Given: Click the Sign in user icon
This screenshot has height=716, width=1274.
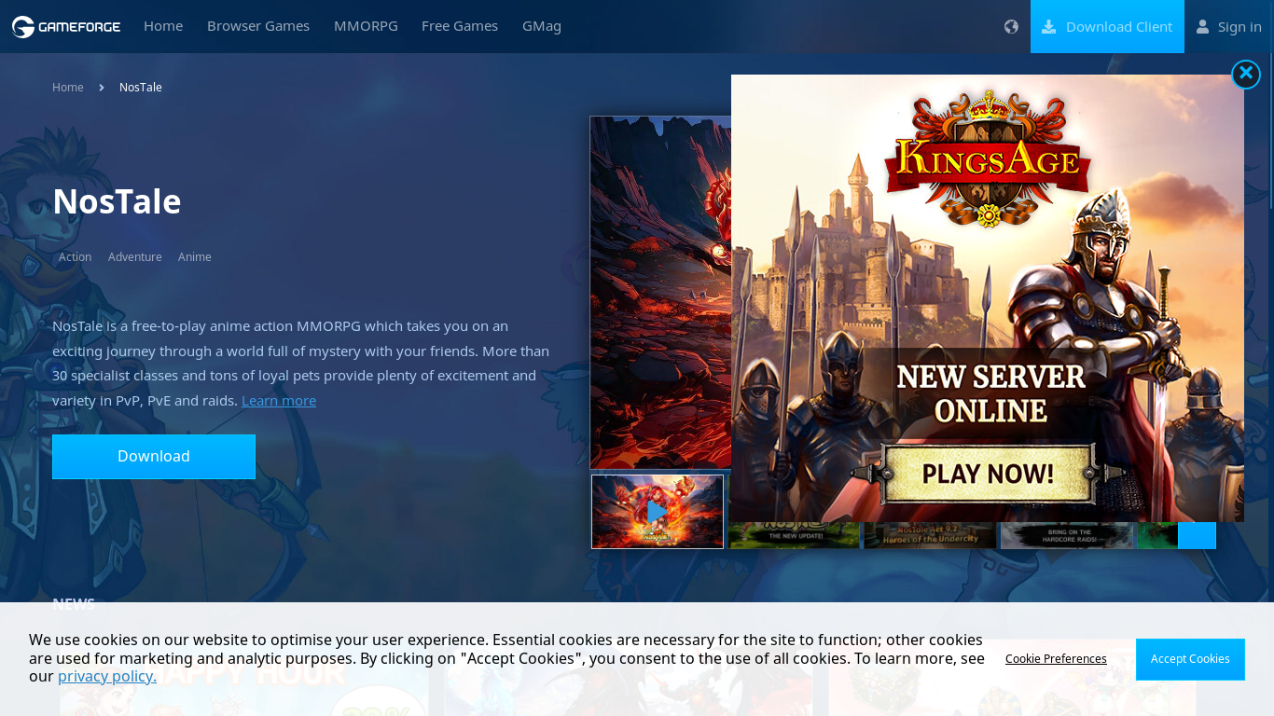Looking at the screenshot, I should click(x=1203, y=26).
